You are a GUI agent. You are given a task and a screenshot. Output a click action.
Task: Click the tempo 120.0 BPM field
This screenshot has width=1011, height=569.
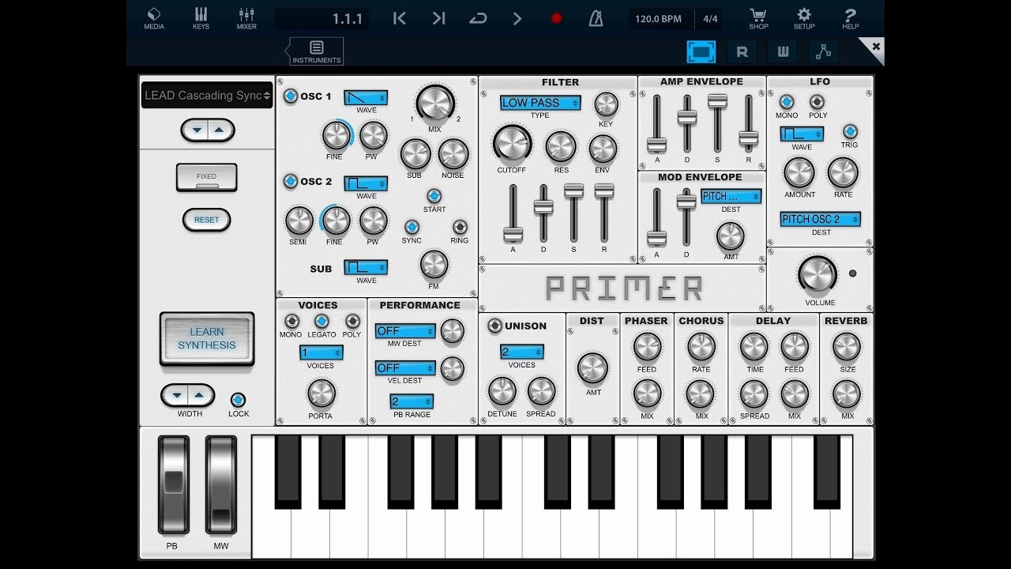pos(659,18)
